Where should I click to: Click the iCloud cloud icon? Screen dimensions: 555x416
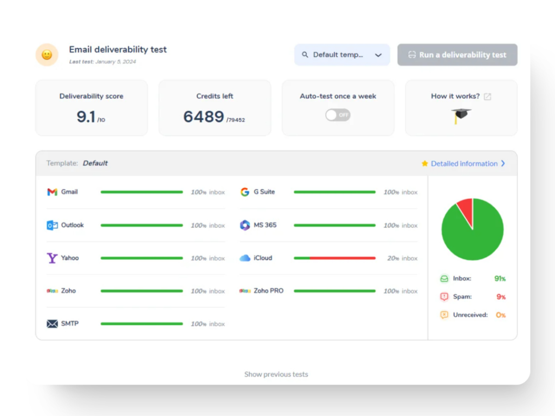click(x=244, y=258)
